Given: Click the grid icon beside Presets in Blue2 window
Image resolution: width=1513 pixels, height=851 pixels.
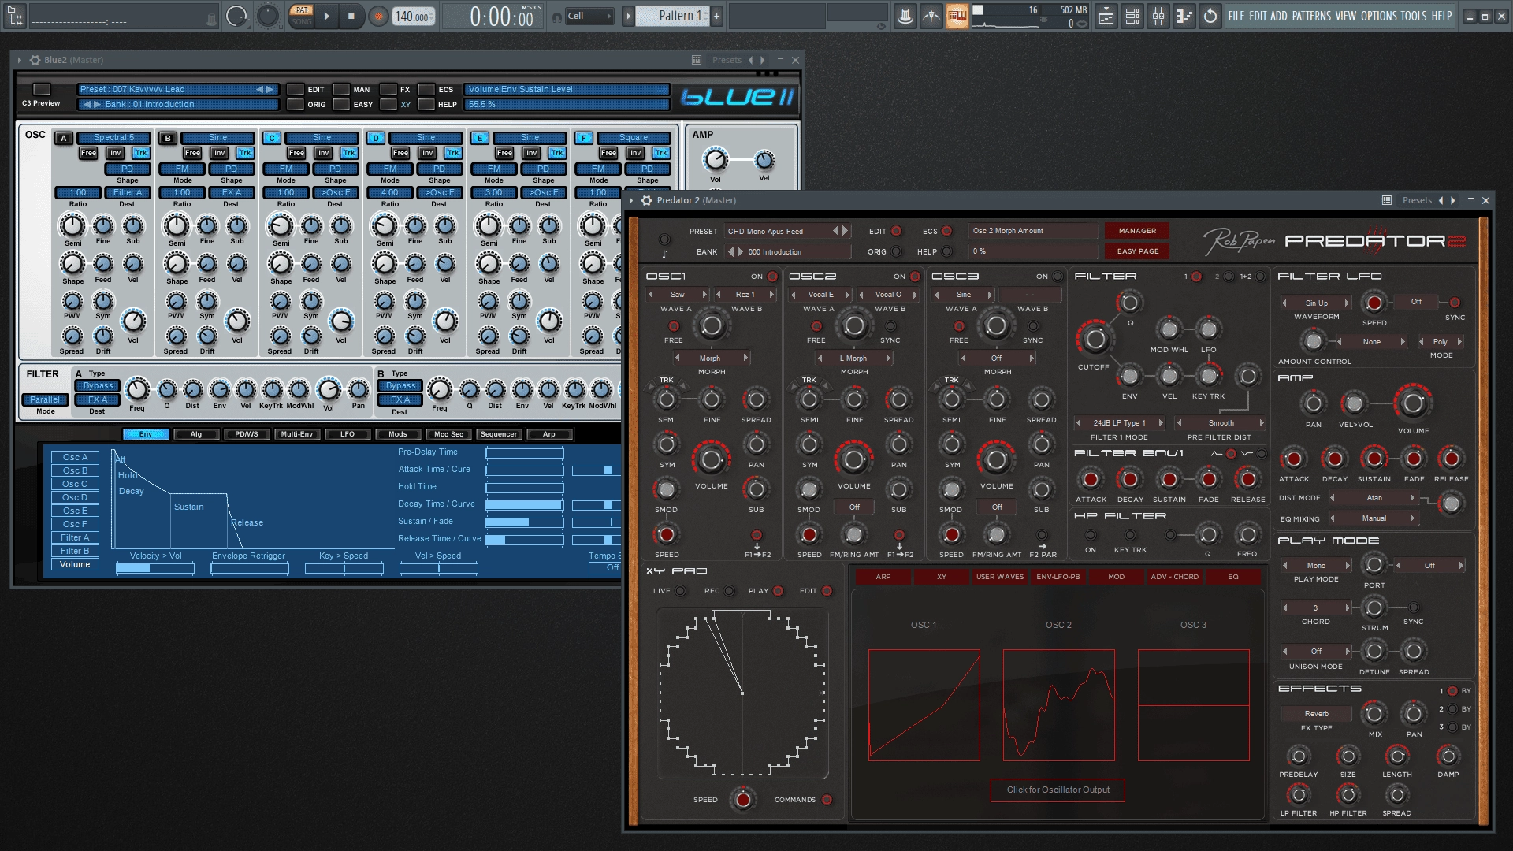Looking at the screenshot, I should pyautogui.click(x=697, y=60).
